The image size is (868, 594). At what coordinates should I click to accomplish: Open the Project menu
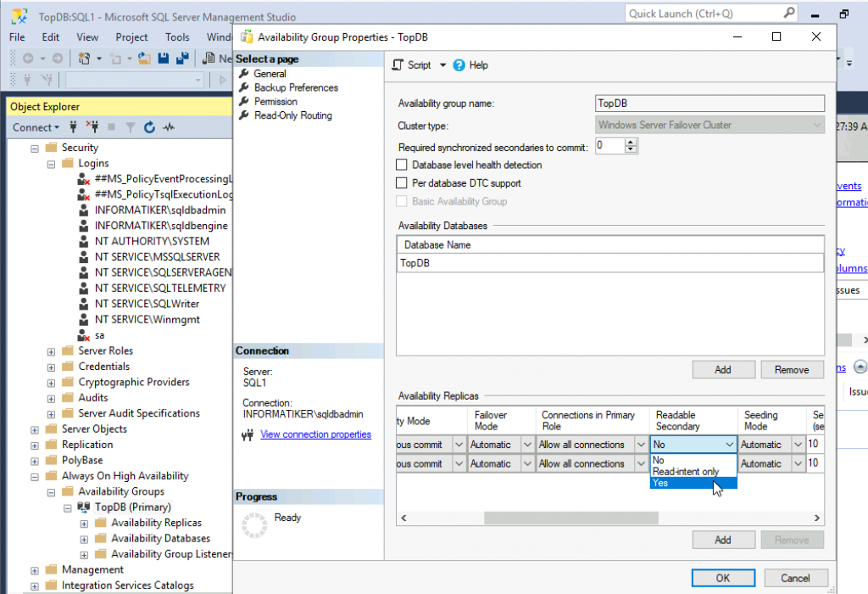(x=131, y=37)
